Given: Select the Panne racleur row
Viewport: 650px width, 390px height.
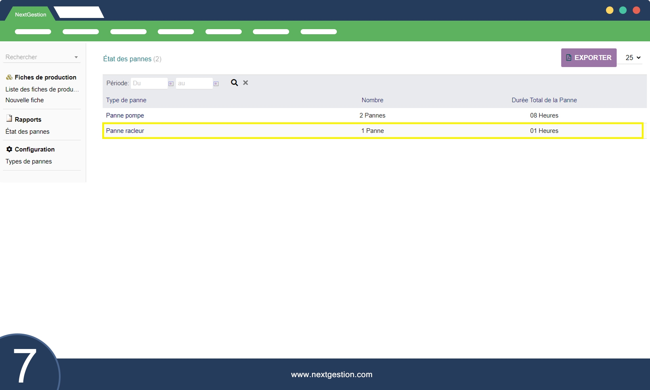Looking at the screenshot, I should point(372,131).
